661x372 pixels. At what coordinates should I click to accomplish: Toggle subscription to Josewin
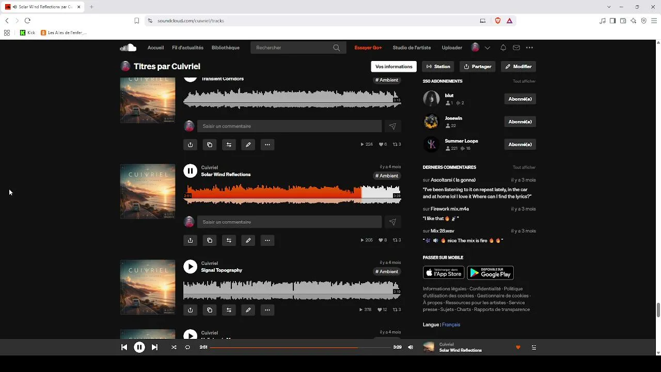coord(520,121)
